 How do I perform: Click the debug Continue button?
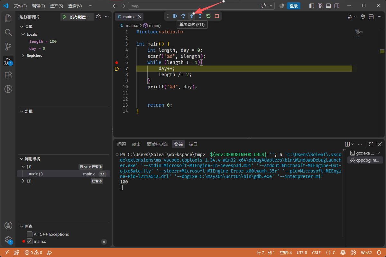(x=175, y=16)
